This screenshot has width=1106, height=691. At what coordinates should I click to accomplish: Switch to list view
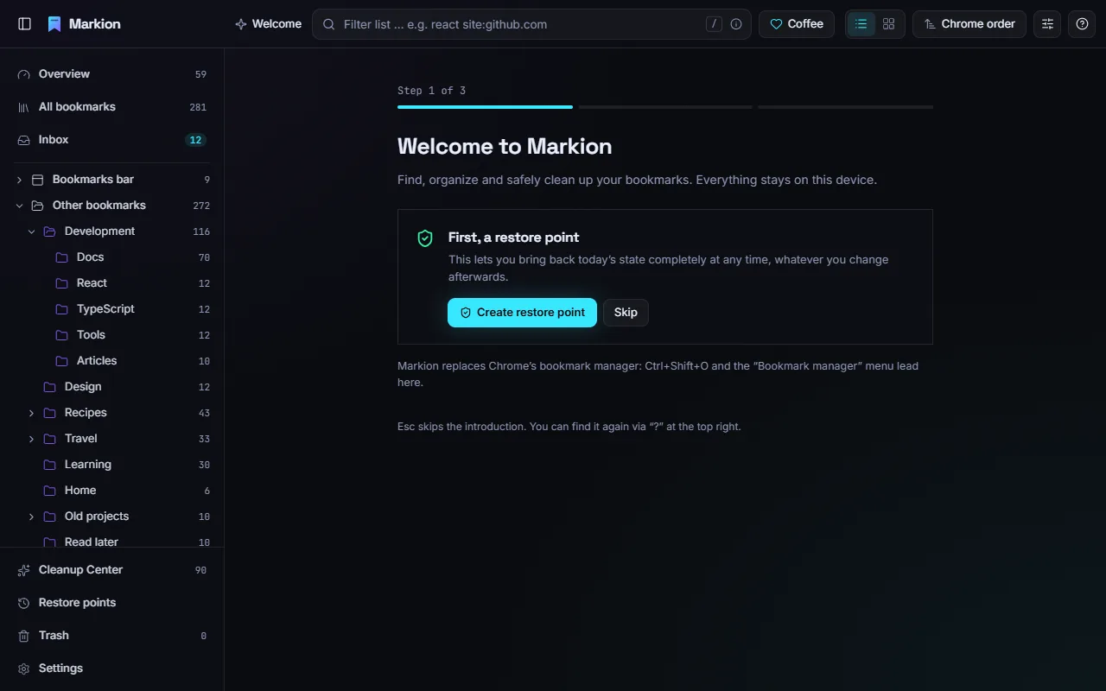click(x=861, y=24)
